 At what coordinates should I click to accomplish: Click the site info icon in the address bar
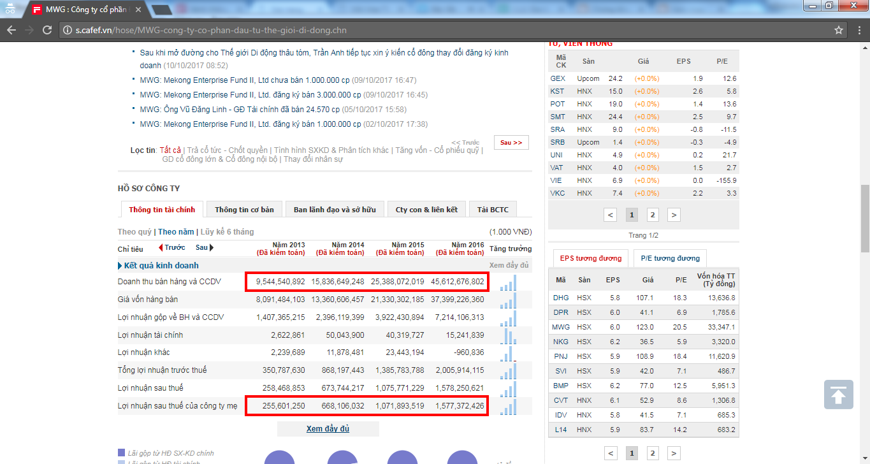click(x=68, y=30)
